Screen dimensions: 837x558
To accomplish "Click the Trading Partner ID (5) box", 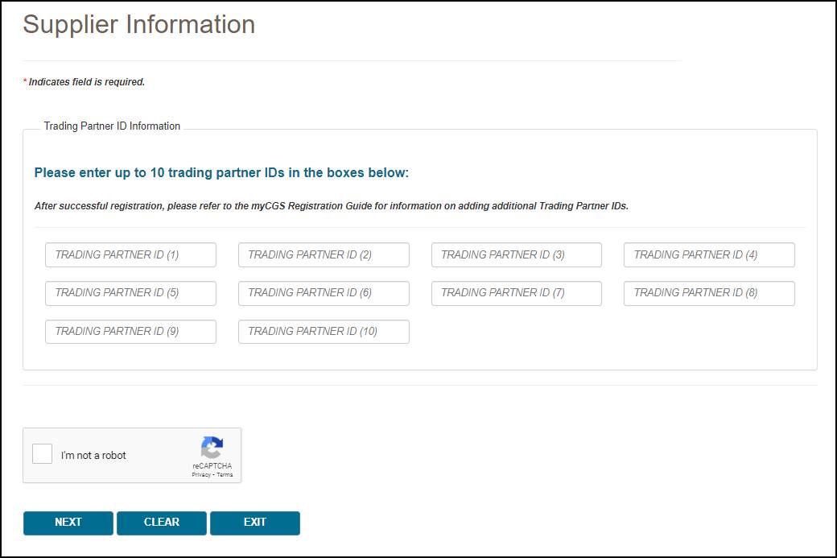I will (x=130, y=293).
